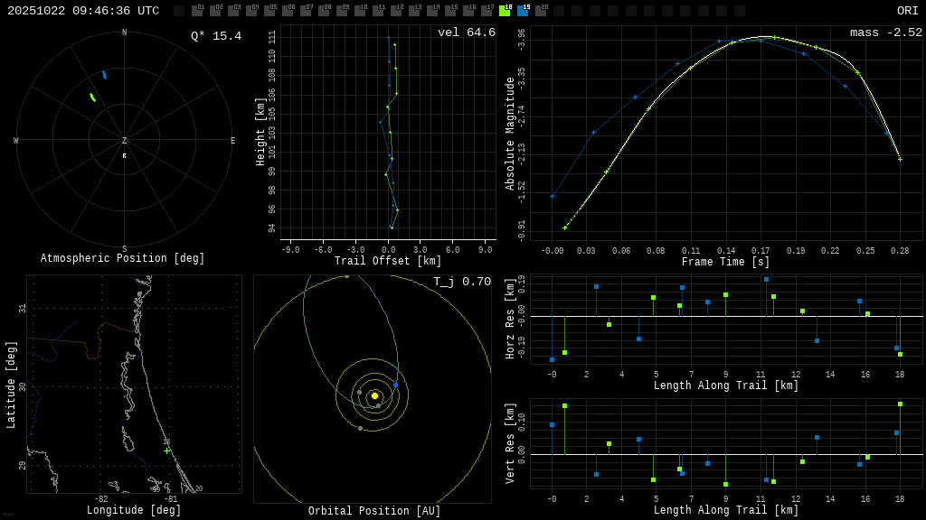Toggle the blue camera 19 box

(x=523, y=11)
